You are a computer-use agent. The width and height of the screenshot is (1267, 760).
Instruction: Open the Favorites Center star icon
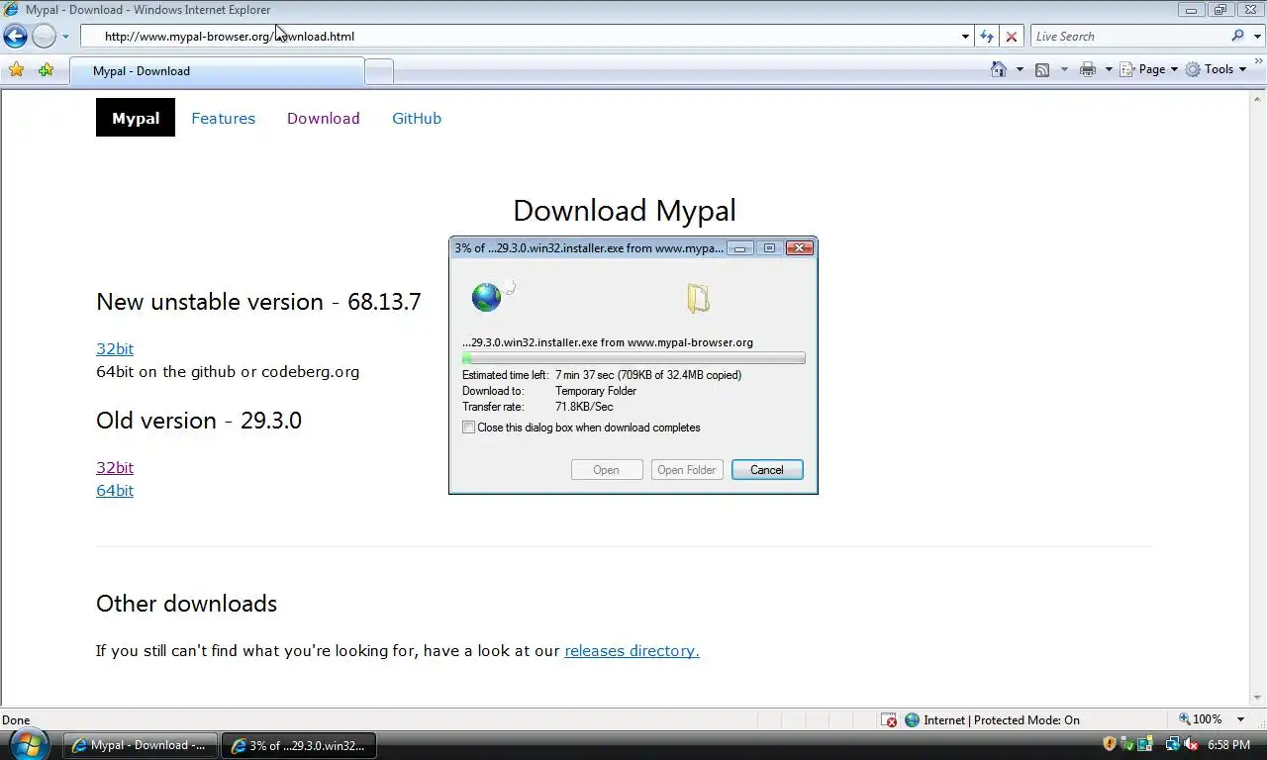click(x=16, y=70)
